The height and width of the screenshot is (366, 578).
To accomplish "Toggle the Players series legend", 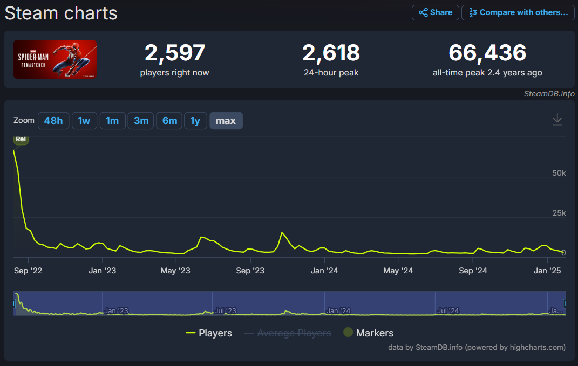I will click(209, 333).
